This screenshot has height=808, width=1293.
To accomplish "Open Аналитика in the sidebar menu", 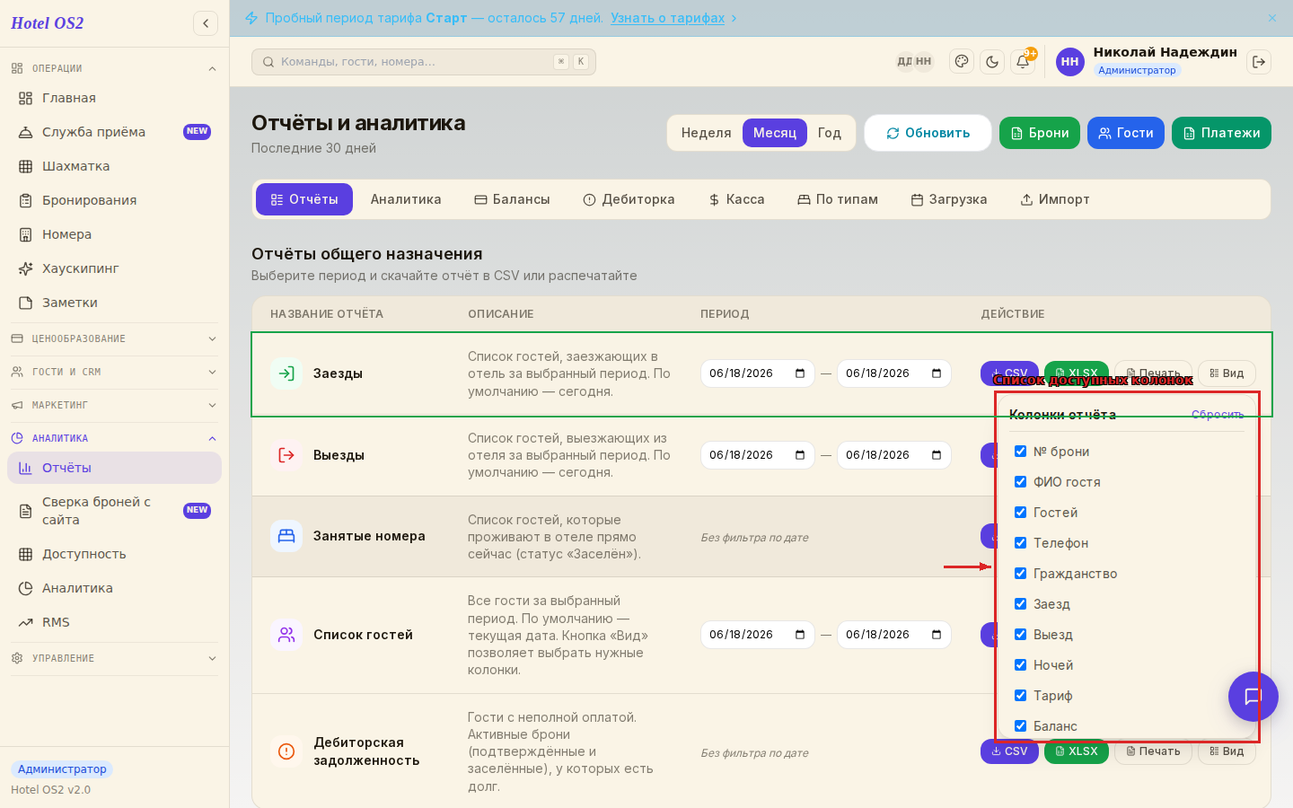I will (x=114, y=588).
